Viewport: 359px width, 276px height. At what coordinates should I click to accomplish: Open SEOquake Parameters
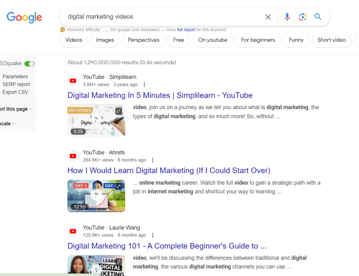[x=15, y=77]
